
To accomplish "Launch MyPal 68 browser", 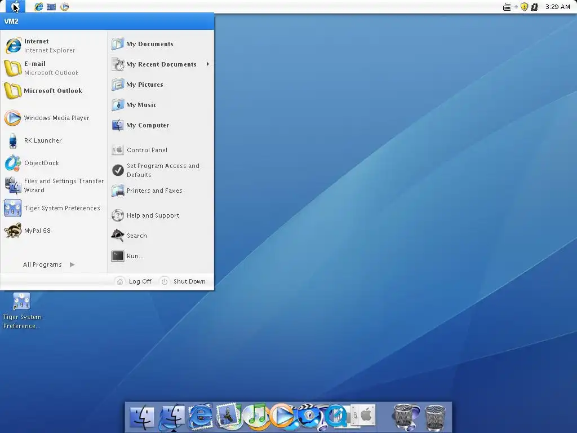I will [x=54, y=231].
